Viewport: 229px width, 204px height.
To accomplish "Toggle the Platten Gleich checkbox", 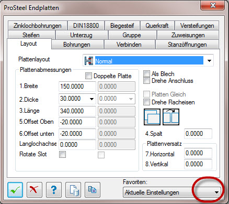I will [x=146, y=94].
